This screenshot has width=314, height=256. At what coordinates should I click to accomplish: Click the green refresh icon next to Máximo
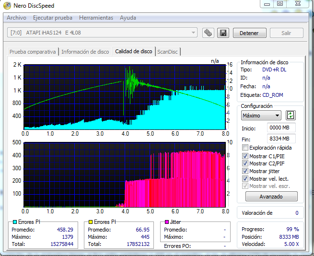[x=291, y=116]
